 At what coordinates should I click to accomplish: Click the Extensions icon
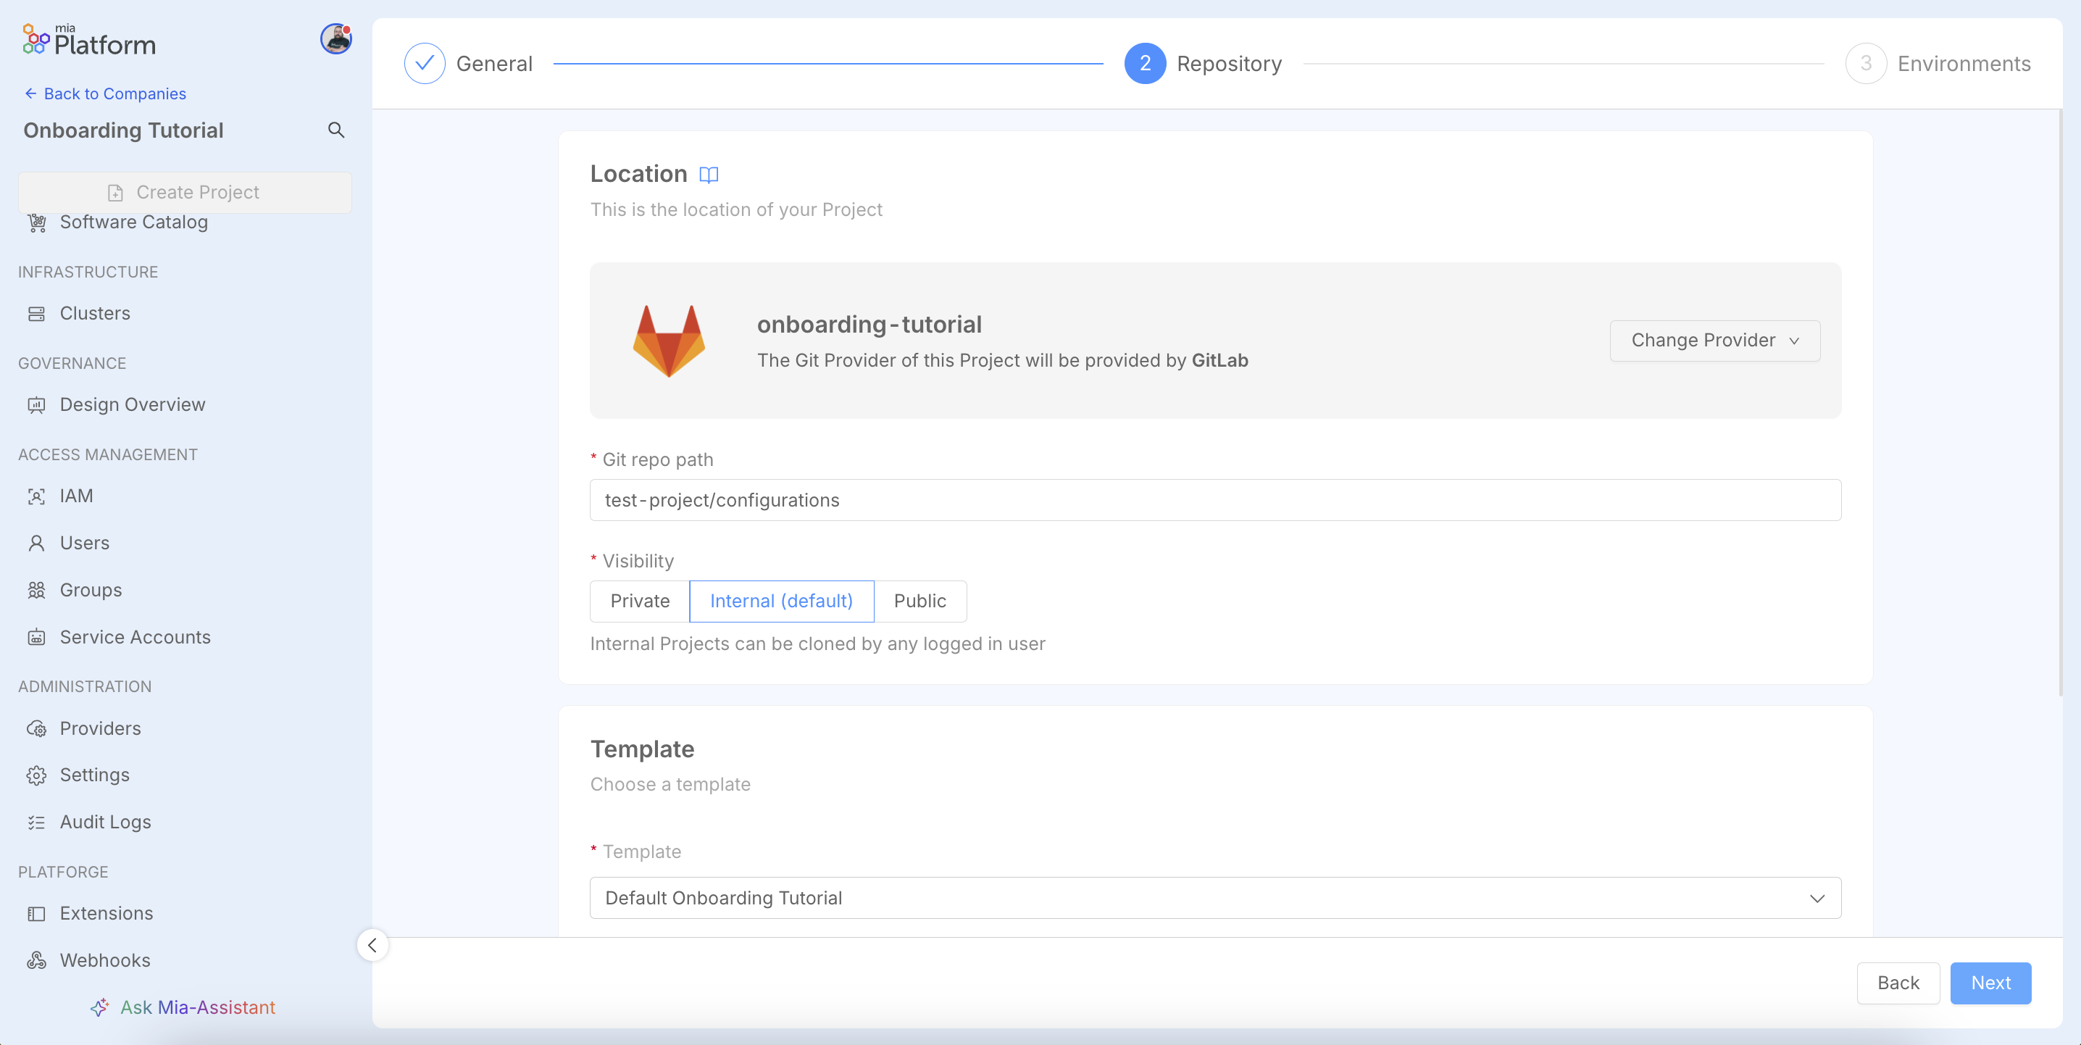point(36,914)
